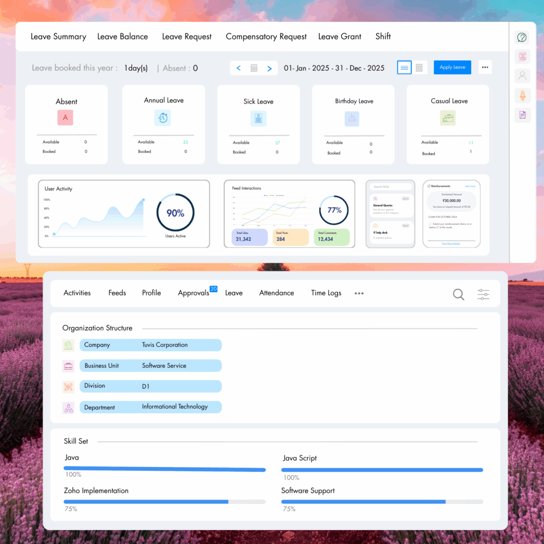Click the Casual Leave briefcase icon
The image size is (544, 544).
(448, 118)
